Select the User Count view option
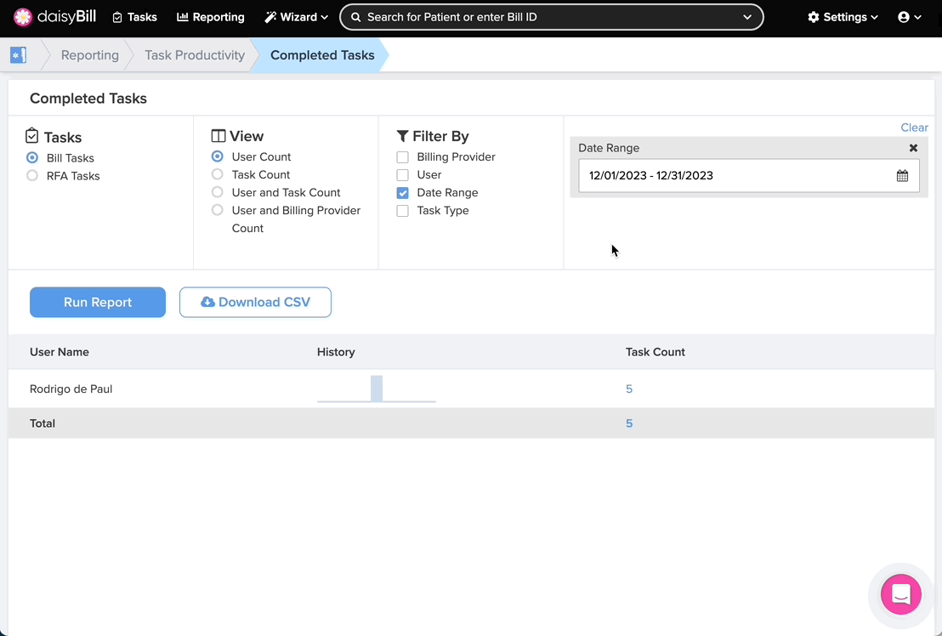942x636 pixels. (218, 156)
